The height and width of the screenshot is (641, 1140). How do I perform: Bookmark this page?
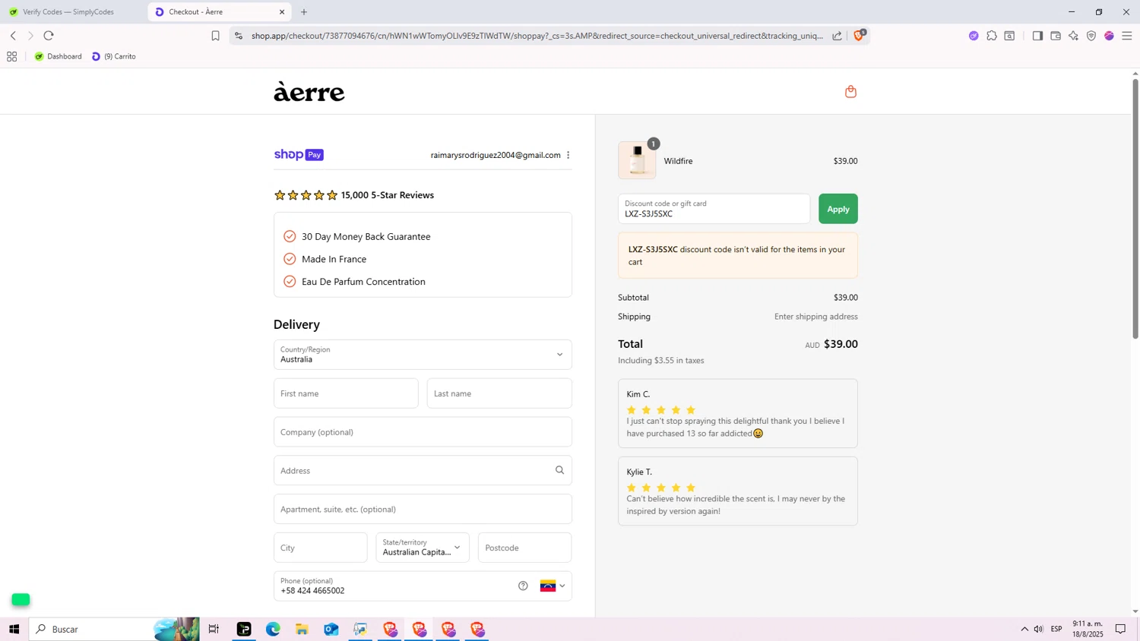(215, 36)
